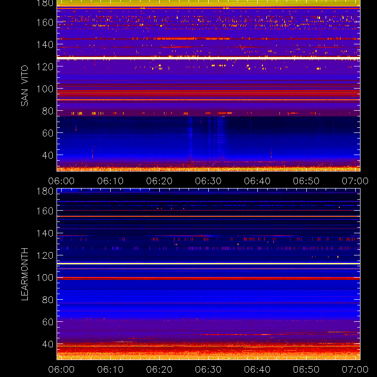This screenshot has height=377, width=377.
Task: Click the red band at 100 in Learmonth spectrogram
Action: 208,279
